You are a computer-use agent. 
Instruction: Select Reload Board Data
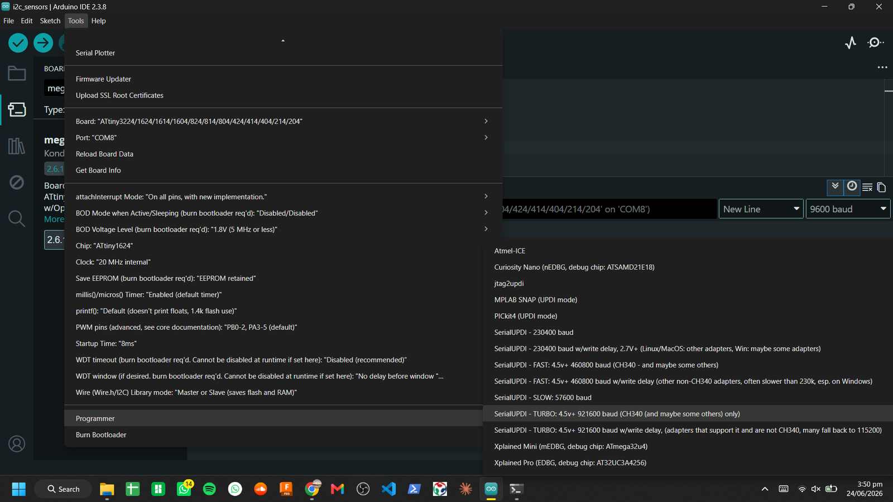coord(284,154)
